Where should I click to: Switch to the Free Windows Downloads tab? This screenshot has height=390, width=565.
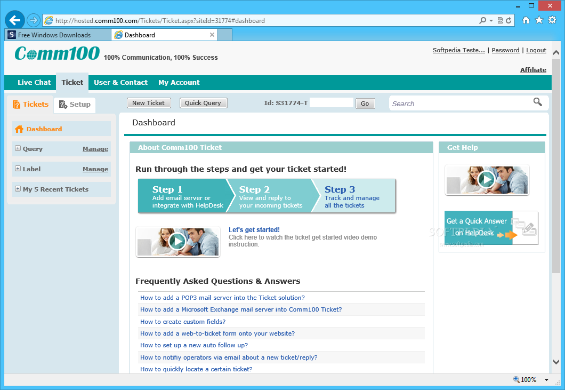pos(58,35)
